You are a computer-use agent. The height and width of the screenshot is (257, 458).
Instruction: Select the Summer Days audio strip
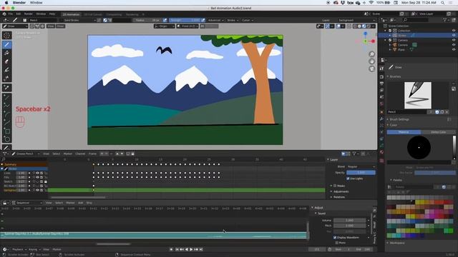153,235
